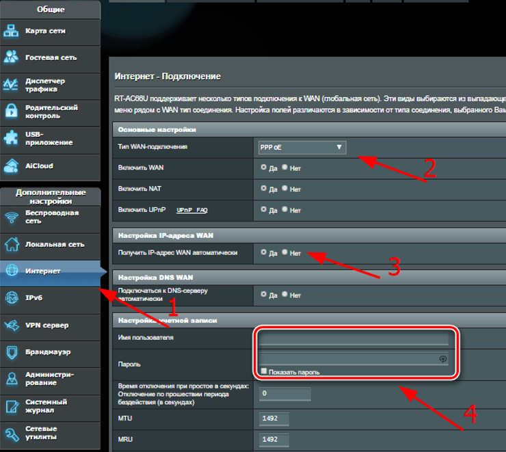The width and height of the screenshot is (506, 452).
Task: Click the firewall shield icon
Action: tap(12, 352)
